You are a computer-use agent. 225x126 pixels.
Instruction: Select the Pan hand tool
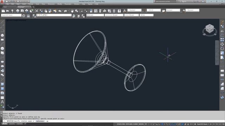72,11
